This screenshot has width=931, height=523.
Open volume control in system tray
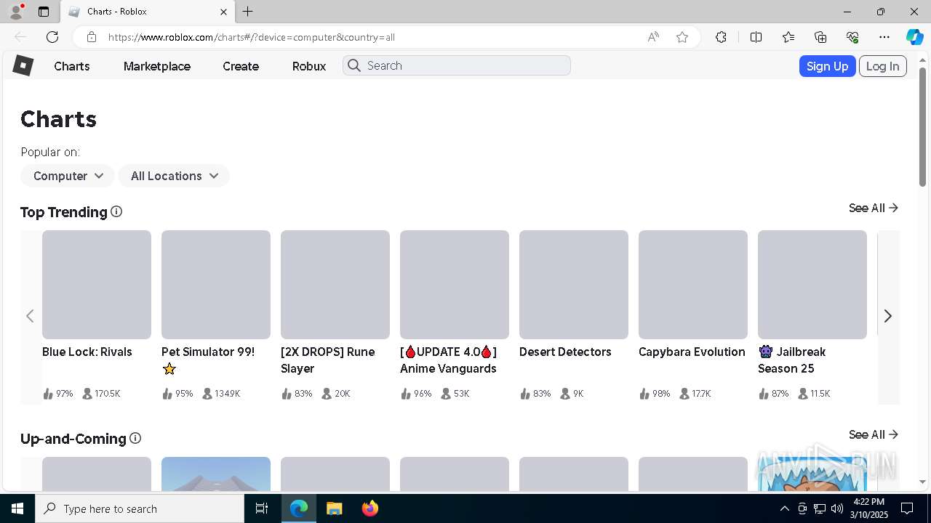[837, 508]
